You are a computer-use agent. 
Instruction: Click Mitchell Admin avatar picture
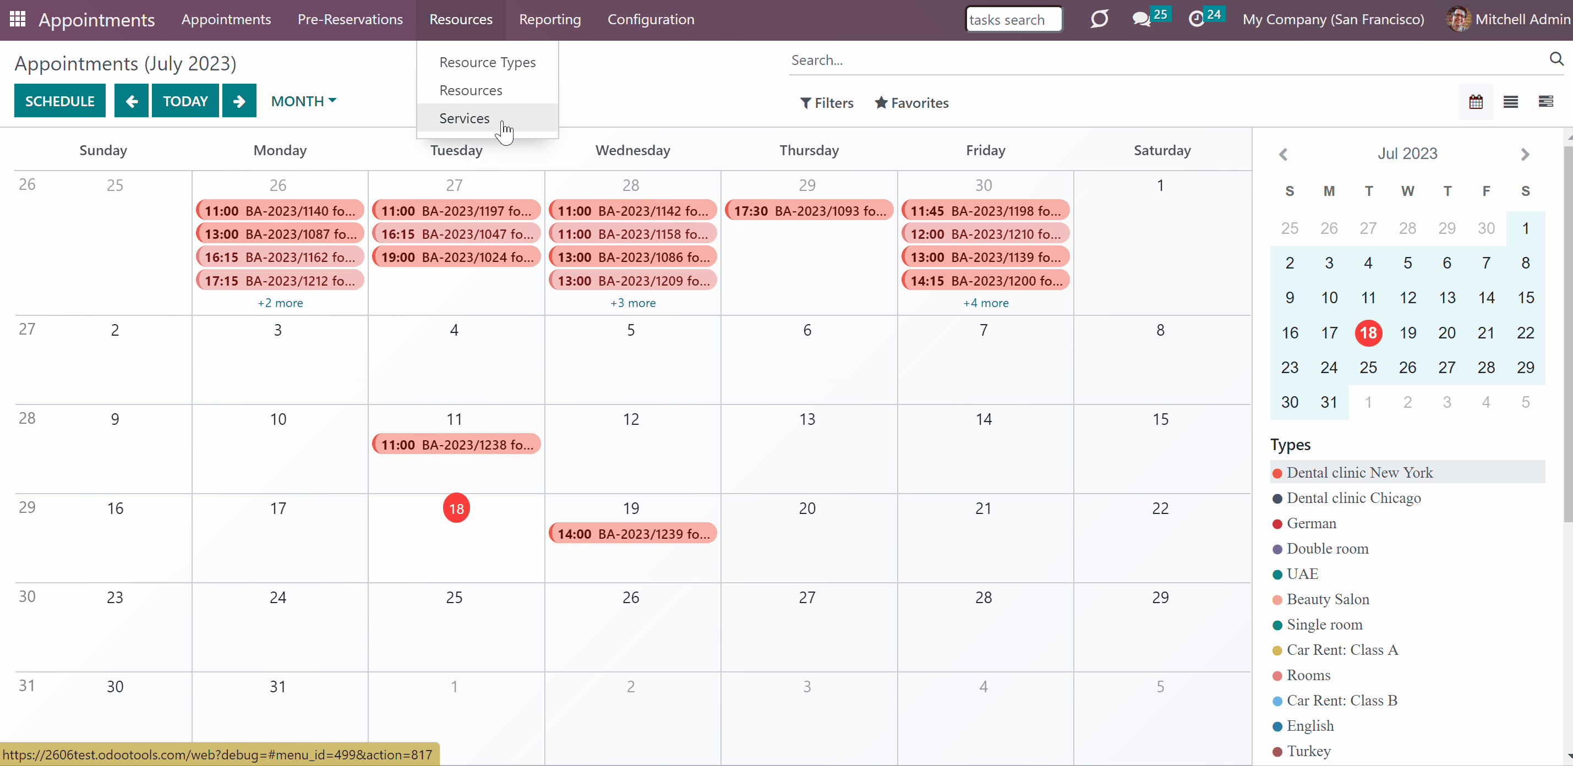(1458, 19)
